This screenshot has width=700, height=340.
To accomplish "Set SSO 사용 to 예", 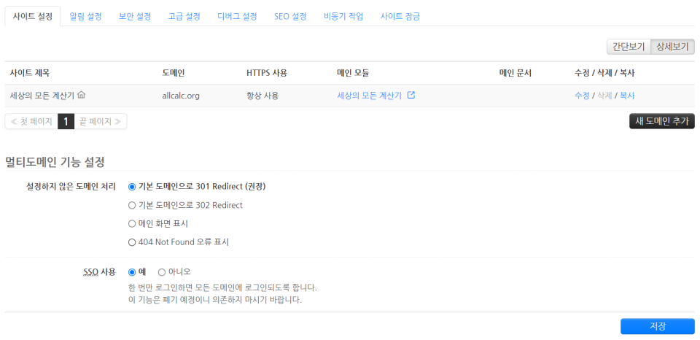I will [132, 271].
